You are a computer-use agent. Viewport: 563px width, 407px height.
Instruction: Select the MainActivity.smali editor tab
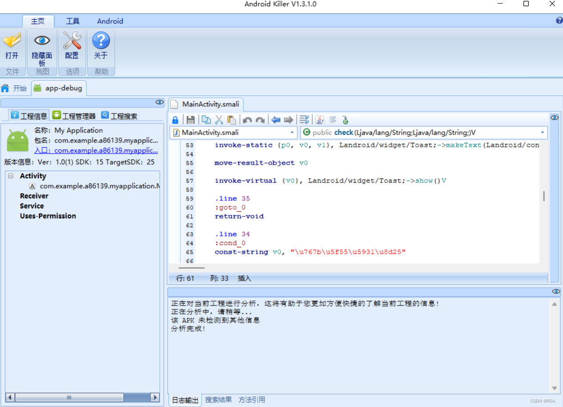pyautogui.click(x=206, y=104)
